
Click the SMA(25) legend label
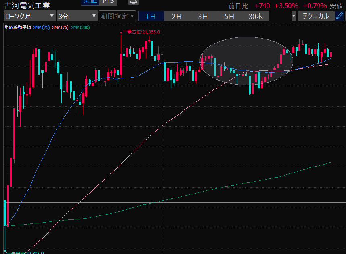click(41, 27)
